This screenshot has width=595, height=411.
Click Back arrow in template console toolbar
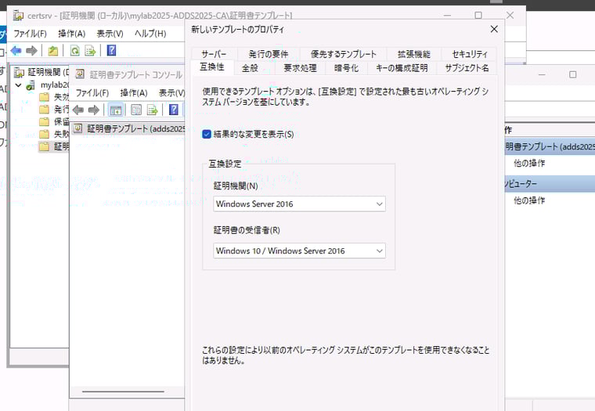78,110
